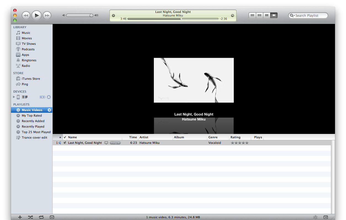Switch to grid view
Image resolution: width=346 pixels, height=220 pixels.
(x=267, y=15)
